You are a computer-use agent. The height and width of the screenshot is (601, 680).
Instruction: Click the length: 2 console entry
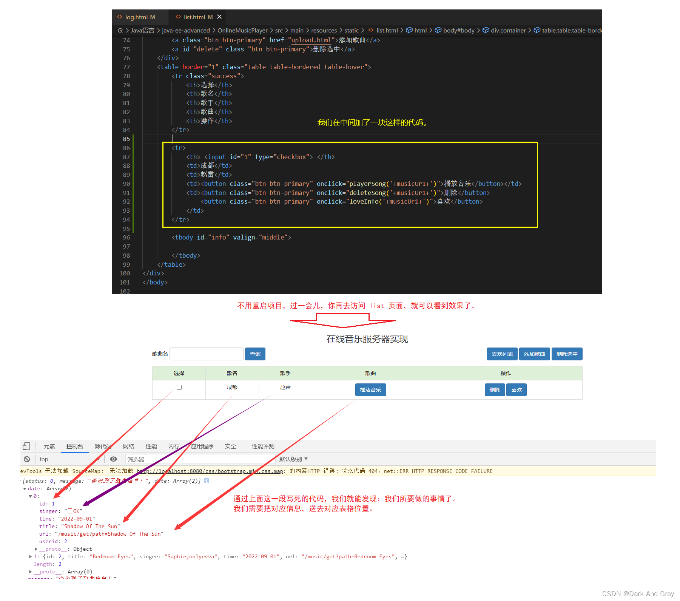point(48,564)
